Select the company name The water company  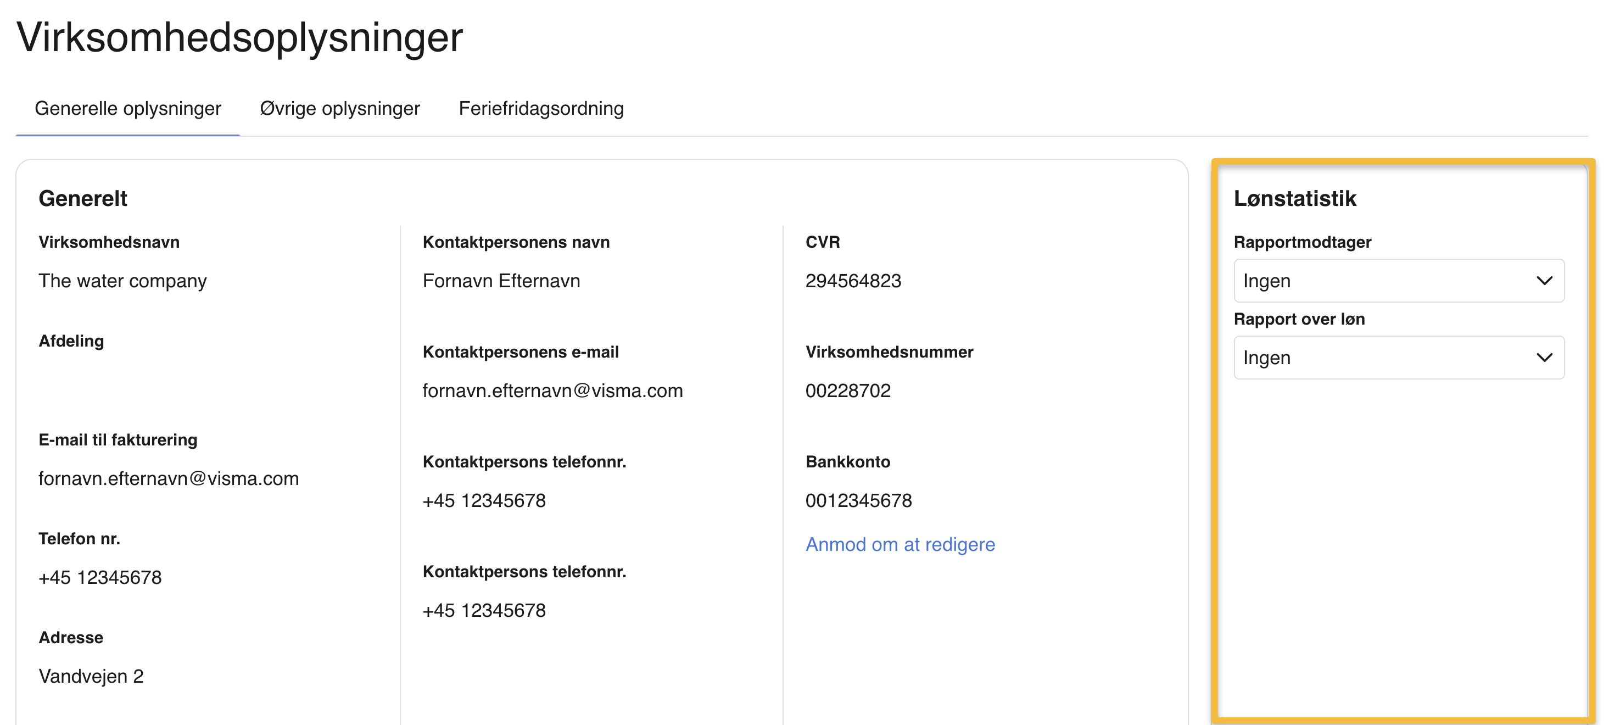(122, 280)
